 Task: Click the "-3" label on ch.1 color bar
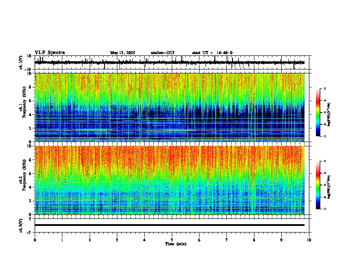pyautogui.click(x=324, y=89)
